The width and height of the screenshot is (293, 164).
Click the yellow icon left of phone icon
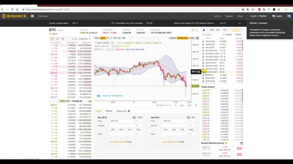(x=193, y=30)
